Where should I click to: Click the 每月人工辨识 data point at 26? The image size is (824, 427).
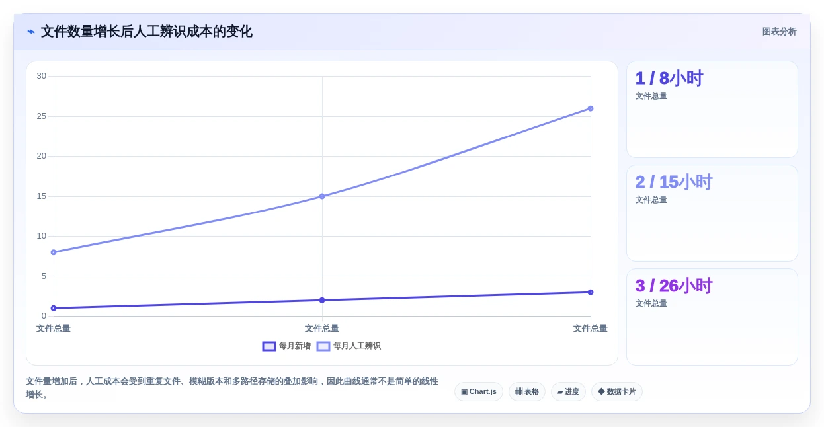(x=591, y=108)
